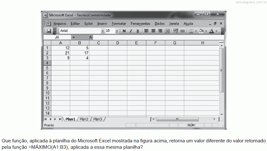Click the Borders icon
This screenshot has height=151, width=267.
point(191,31)
